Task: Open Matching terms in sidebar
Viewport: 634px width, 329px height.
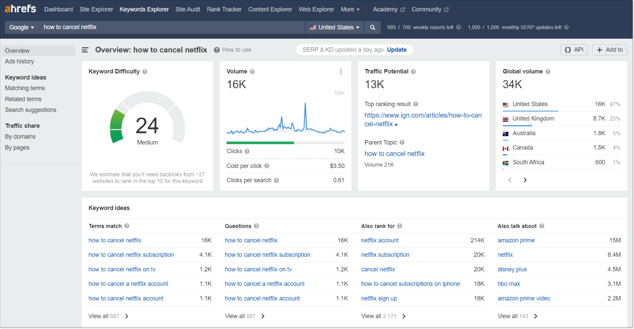Action: [25, 88]
